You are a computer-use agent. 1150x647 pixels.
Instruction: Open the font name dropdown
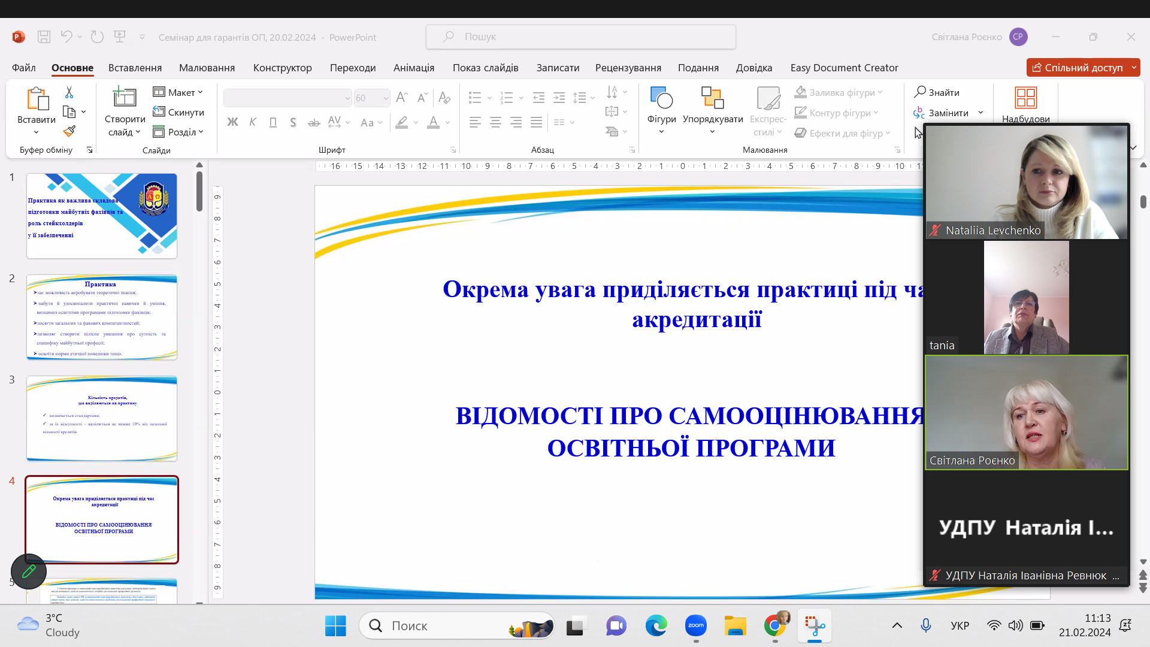click(347, 98)
